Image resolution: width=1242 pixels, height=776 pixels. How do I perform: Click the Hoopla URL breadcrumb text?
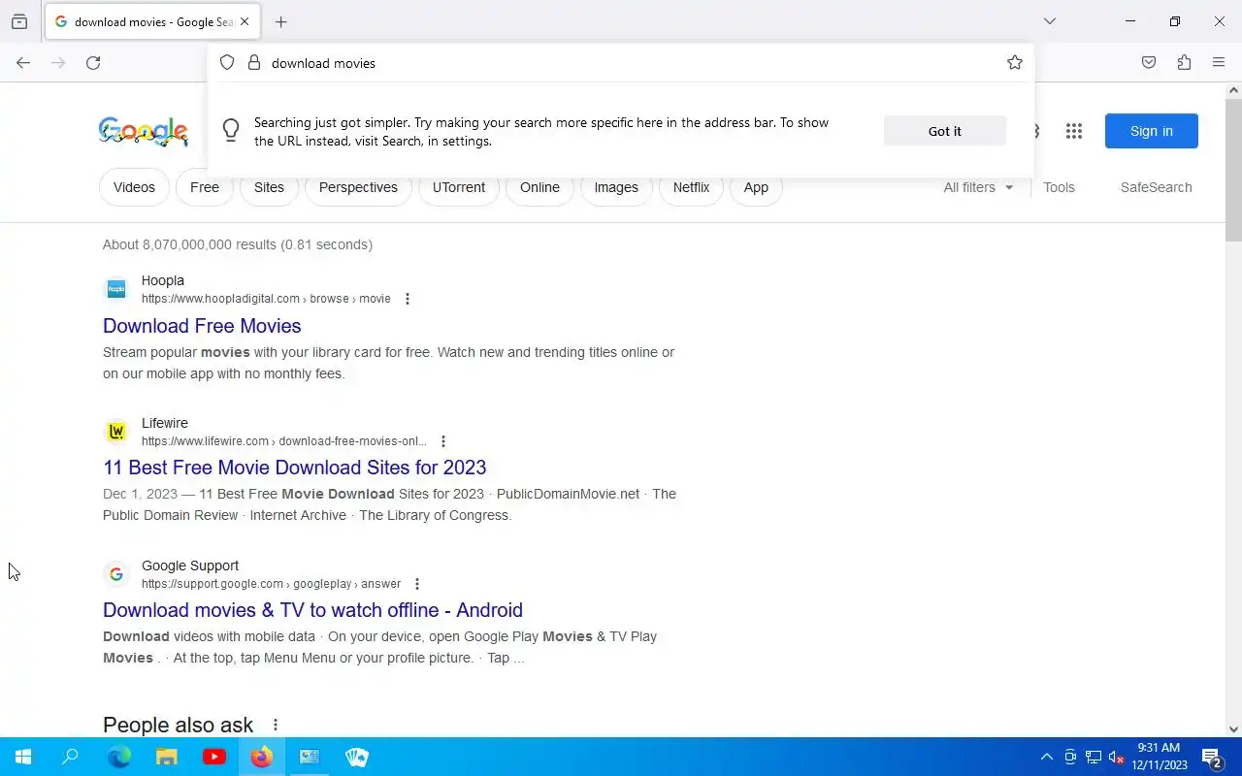pos(266,299)
